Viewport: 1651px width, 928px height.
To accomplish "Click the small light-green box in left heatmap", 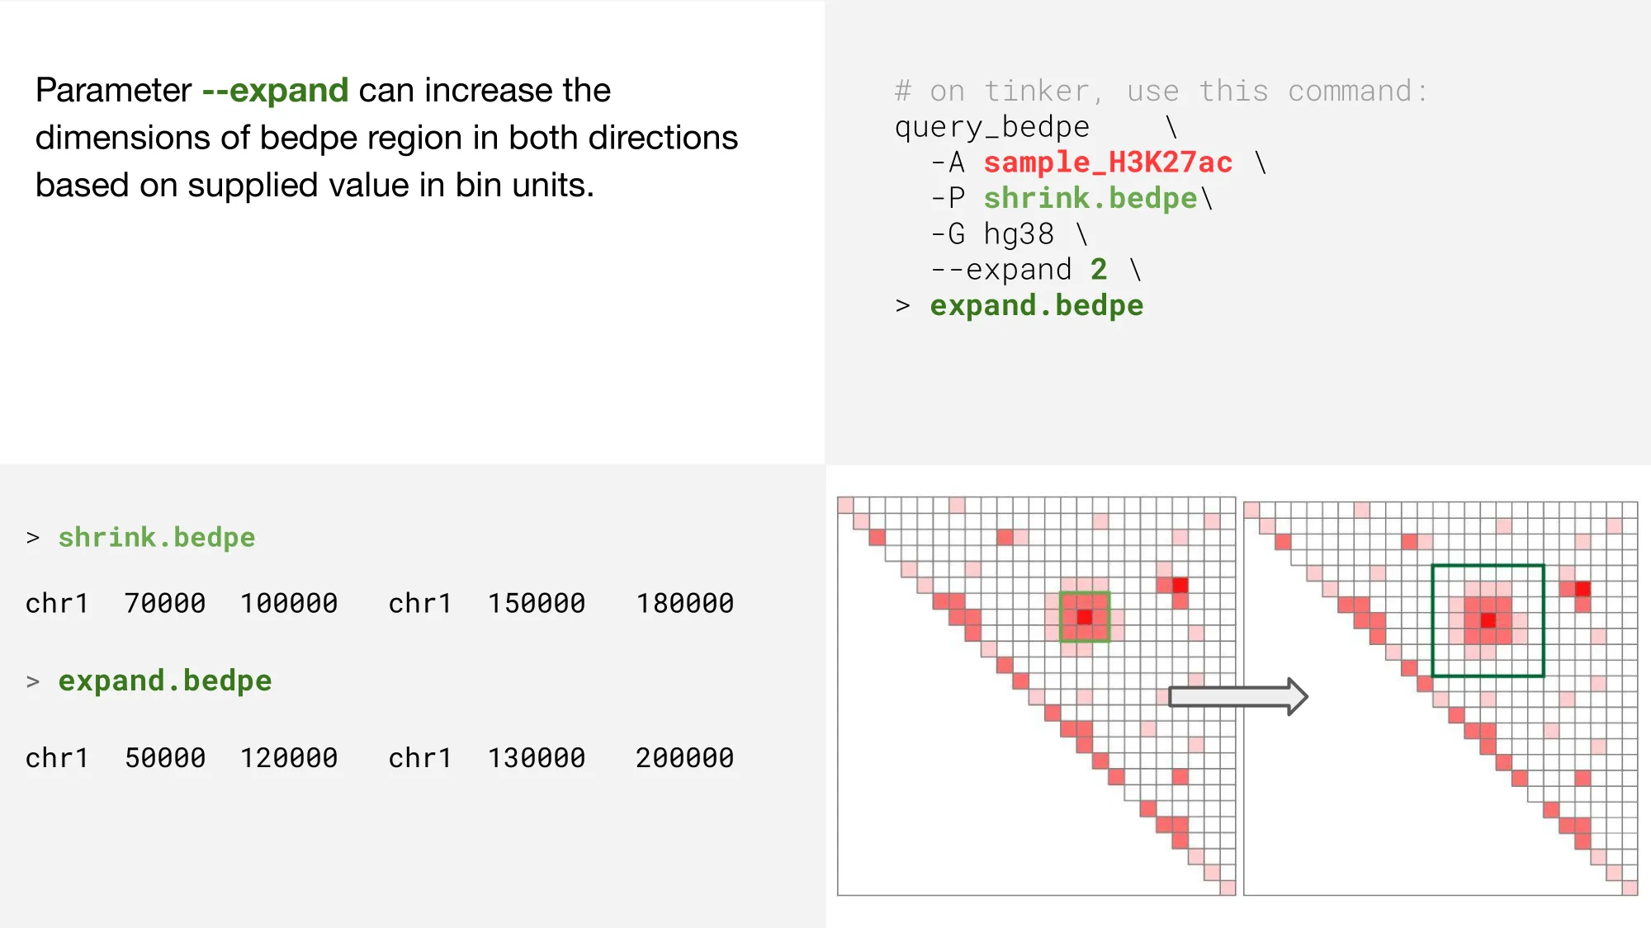I will (x=1085, y=616).
